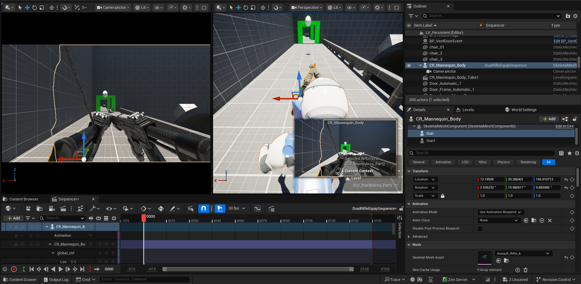Viewport: 581px width, 284px height.
Task: Browse to Assault_Rifle_A in Content Browser
Action: [x=506, y=261]
